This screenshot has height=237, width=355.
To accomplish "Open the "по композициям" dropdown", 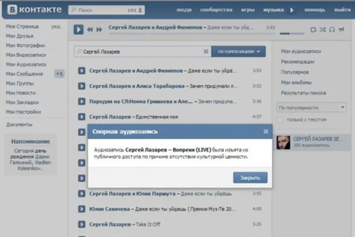I will 238,51.
